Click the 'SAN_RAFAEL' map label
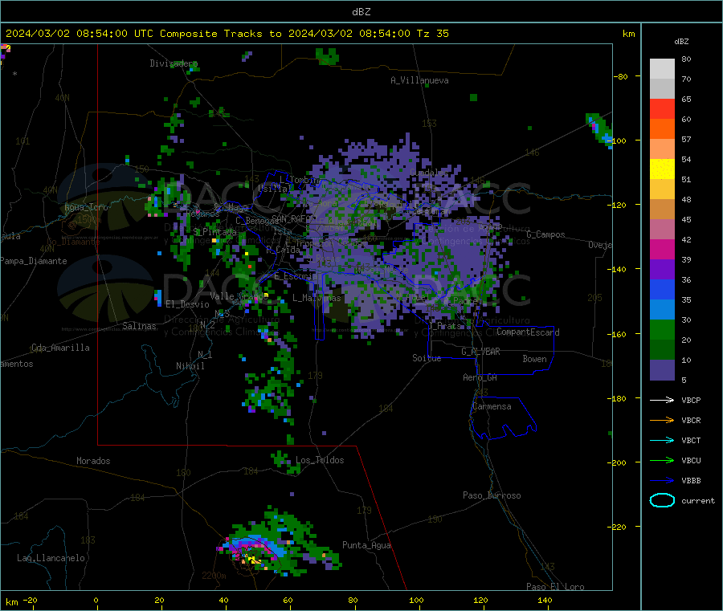This screenshot has height=611, width=723. pyautogui.click(x=294, y=218)
